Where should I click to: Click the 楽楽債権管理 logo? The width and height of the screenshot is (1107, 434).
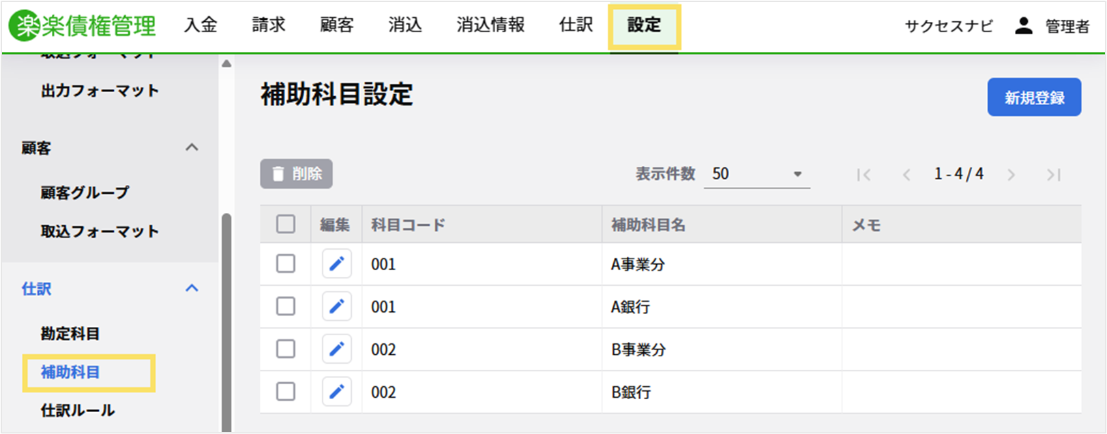click(x=83, y=26)
